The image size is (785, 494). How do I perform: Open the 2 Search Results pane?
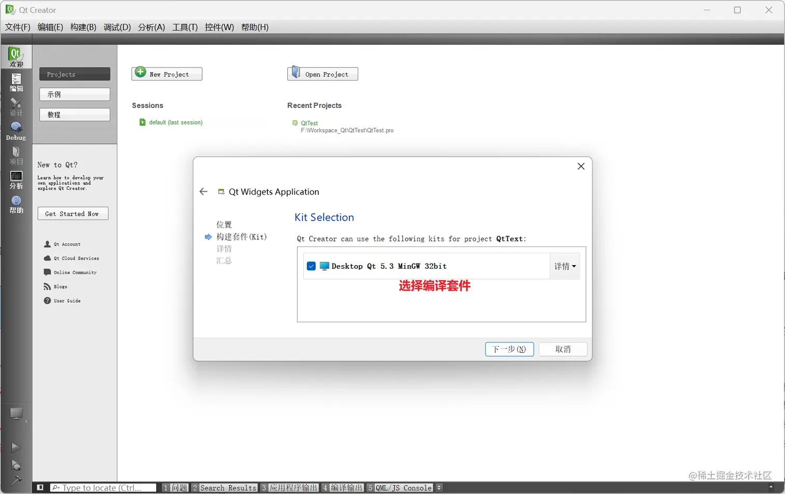[x=224, y=488]
